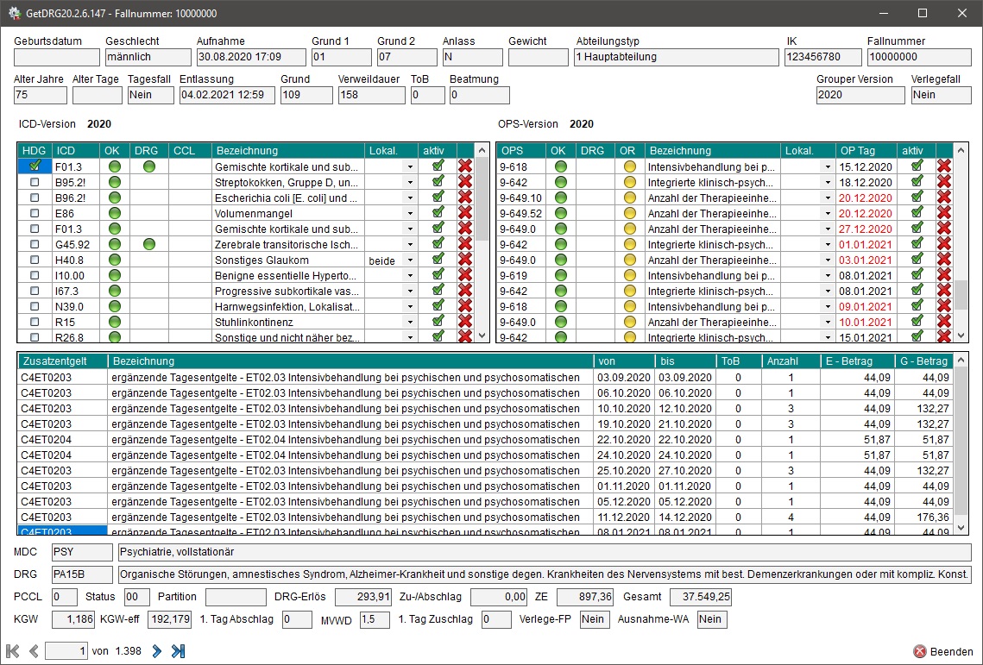
Task: Open the Lokal. dropdown for B95.2!
Action: [410, 182]
